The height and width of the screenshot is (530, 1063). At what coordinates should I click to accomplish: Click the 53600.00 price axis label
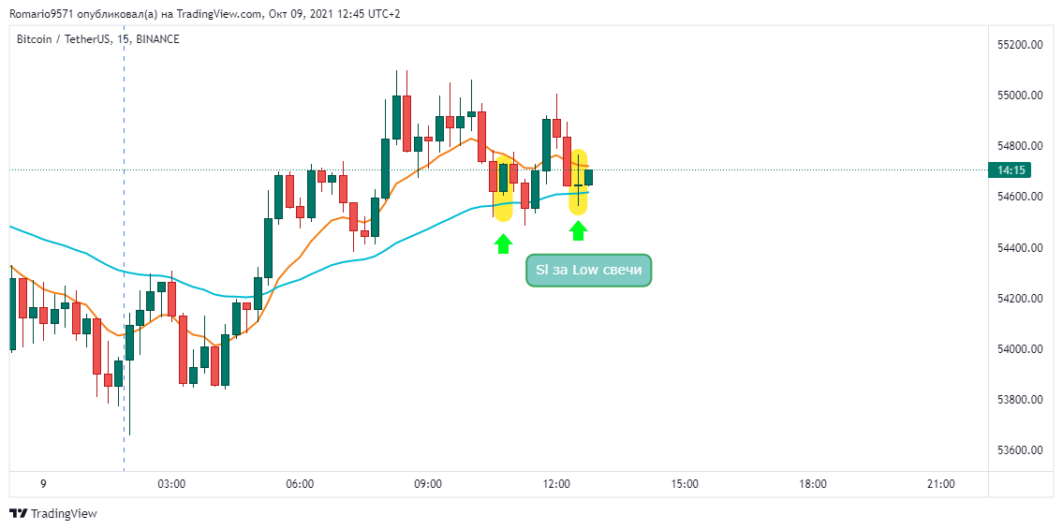pyautogui.click(x=1020, y=450)
